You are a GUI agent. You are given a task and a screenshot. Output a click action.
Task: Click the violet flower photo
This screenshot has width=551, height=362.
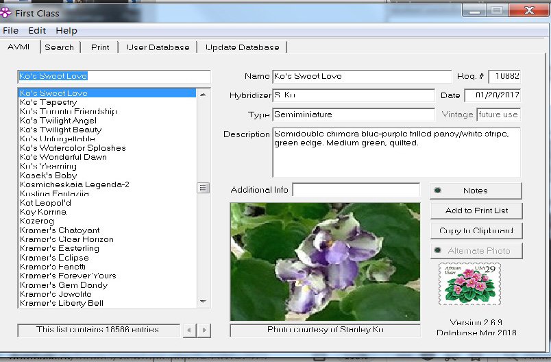(325, 261)
